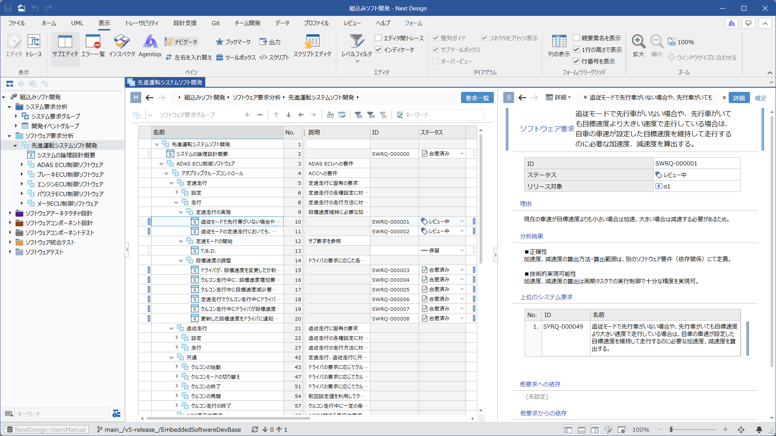Screen dimensions: 776x436
Task: Switch to the レビュー ribbon tab
Action: coord(352,23)
